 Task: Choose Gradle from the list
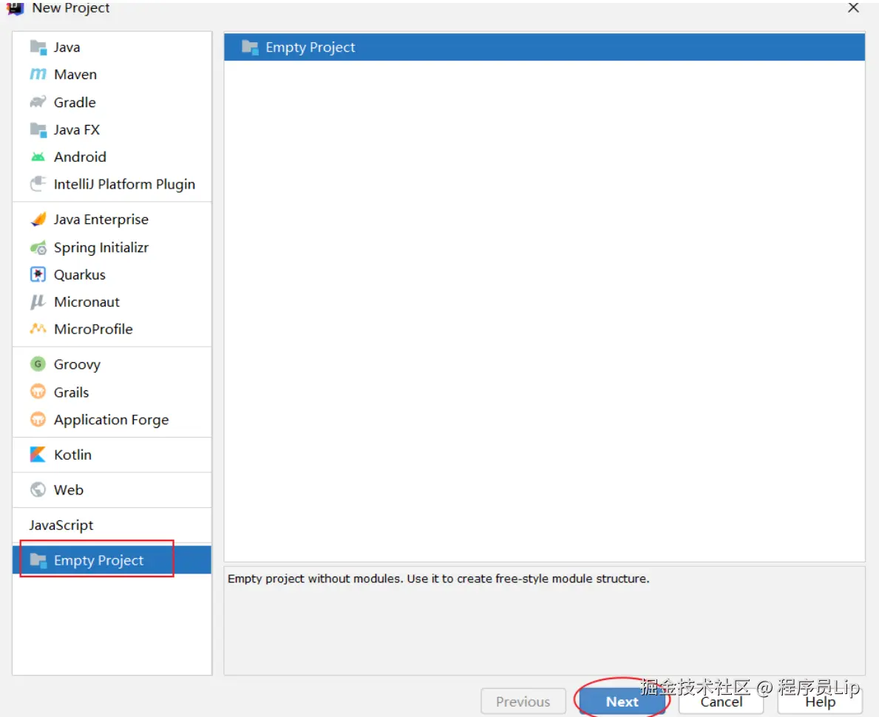click(75, 103)
